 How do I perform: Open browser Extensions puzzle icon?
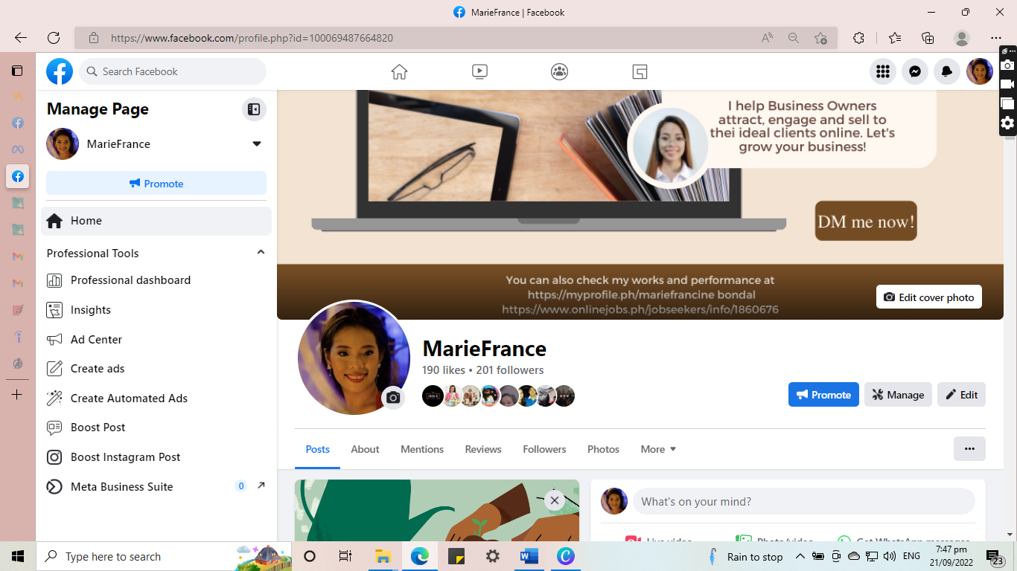coord(858,38)
